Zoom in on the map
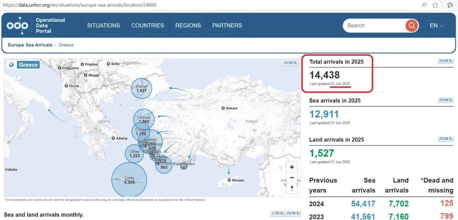The width and height of the screenshot is (458, 220). click(292, 167)
